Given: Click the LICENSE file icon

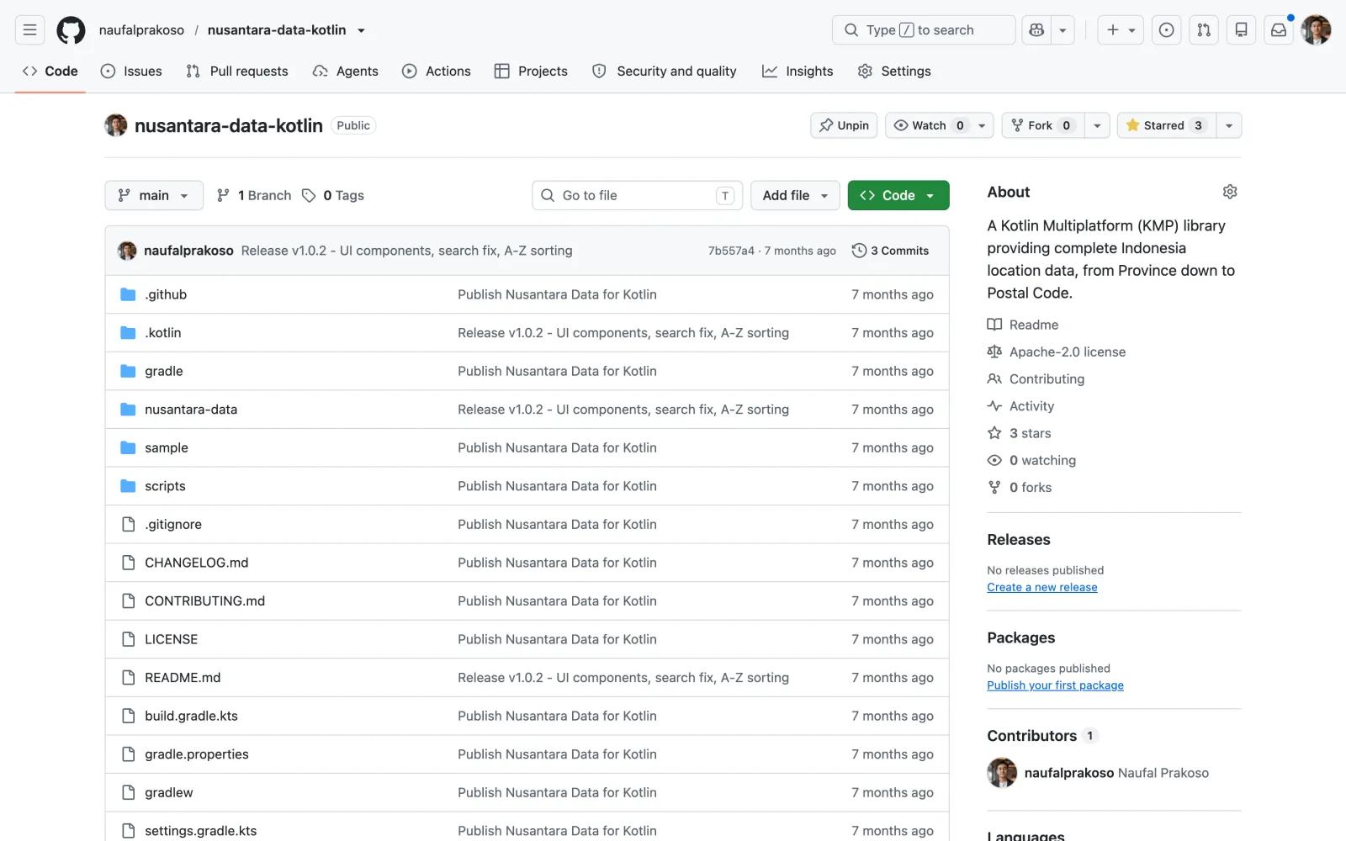Looking at the screenshot, I should (128, 639).
